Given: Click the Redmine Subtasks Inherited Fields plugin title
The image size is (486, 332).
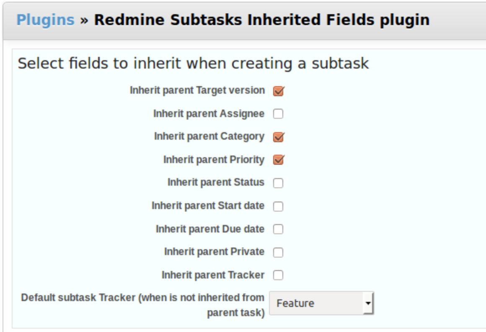Looking at the screenshot, I should 261,20.
